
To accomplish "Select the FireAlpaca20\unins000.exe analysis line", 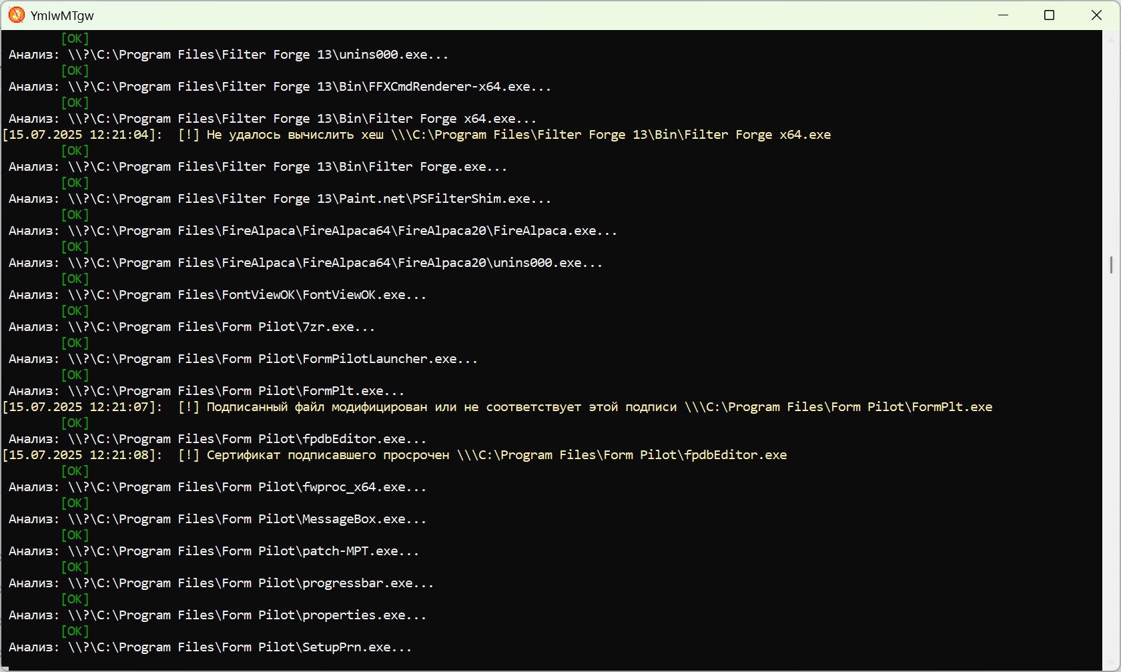I will (306, 263).
